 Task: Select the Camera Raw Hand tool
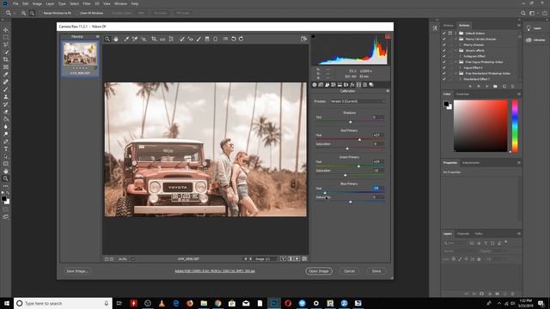(116, 39)
